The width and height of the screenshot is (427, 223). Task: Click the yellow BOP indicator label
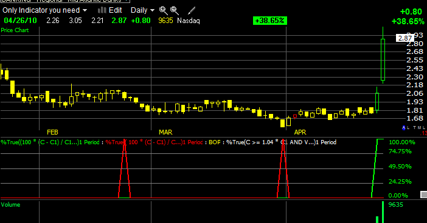pyautogui.click(x=215, y=142)
